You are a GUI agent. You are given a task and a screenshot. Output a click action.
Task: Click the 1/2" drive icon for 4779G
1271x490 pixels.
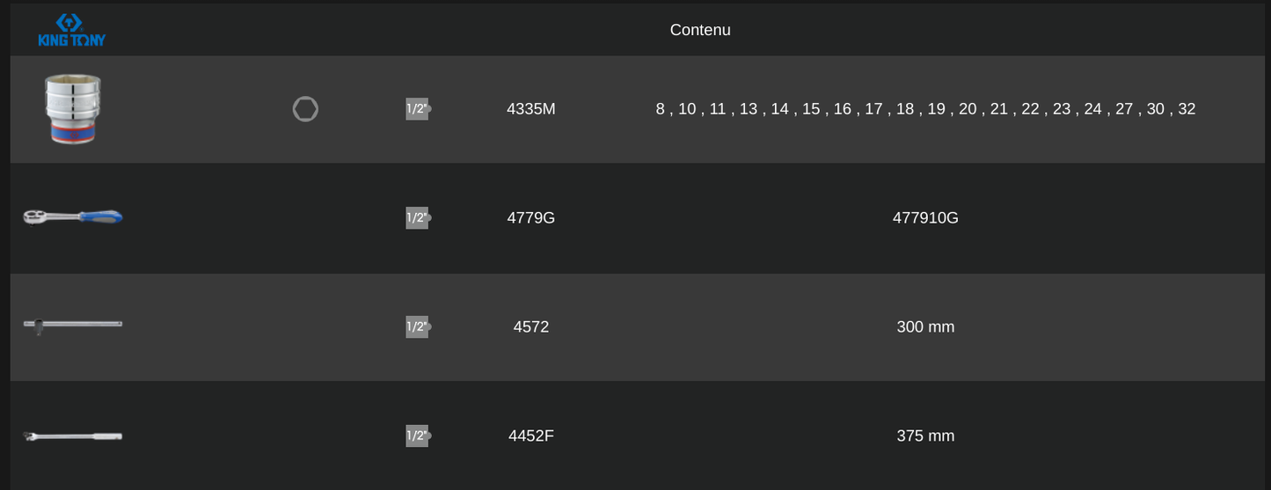pos(419,218)
